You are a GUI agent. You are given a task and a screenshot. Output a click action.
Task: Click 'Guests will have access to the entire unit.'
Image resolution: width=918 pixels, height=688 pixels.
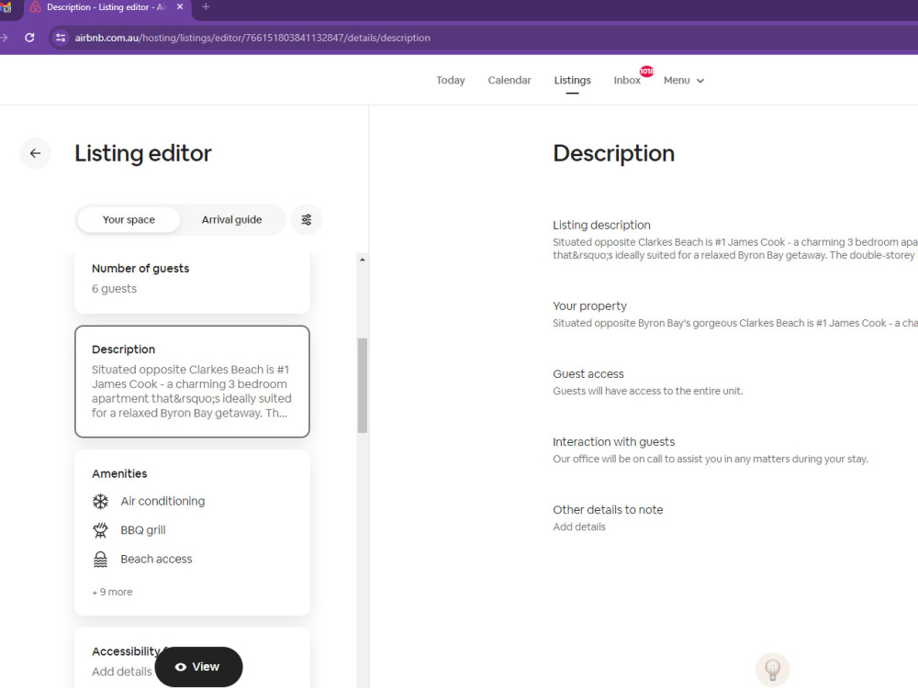[x=647, y=391]
